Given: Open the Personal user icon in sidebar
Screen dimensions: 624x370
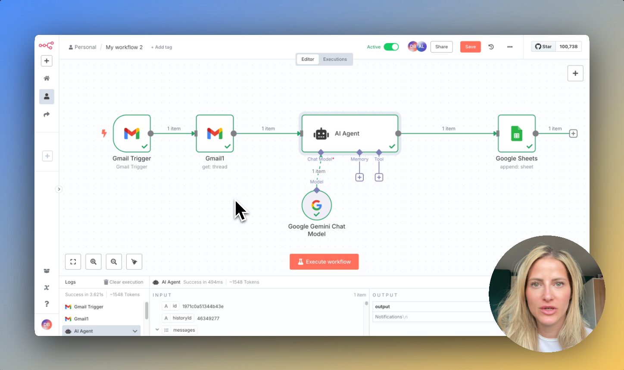Looking at the screenshot, I should tap(47, 97).
